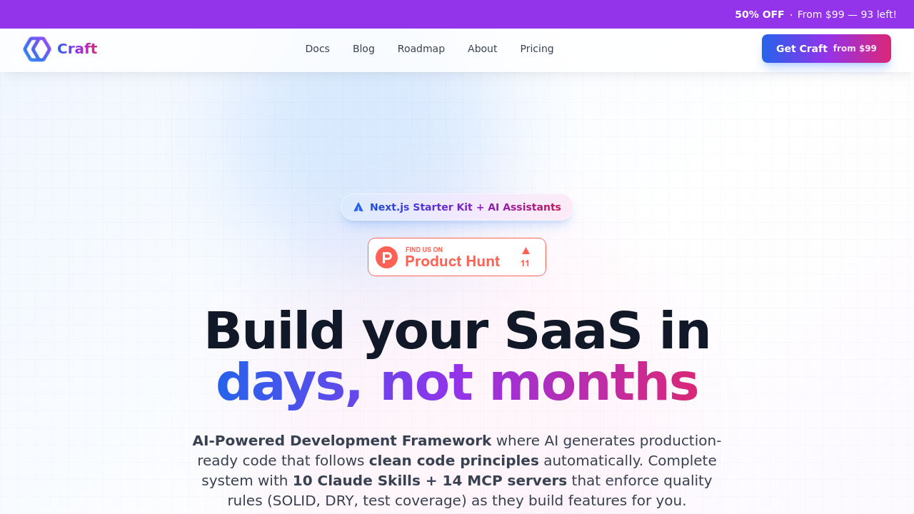Open the Pricing nav link

click(x=536, y=49)
